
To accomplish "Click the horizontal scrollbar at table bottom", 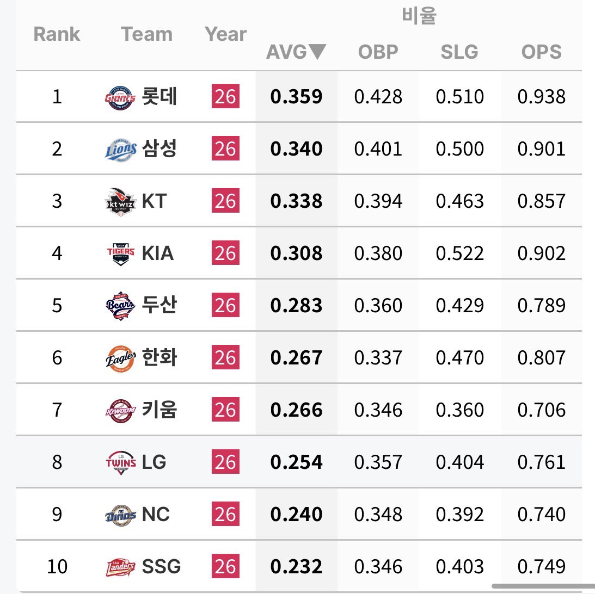I will pos(543,586).
